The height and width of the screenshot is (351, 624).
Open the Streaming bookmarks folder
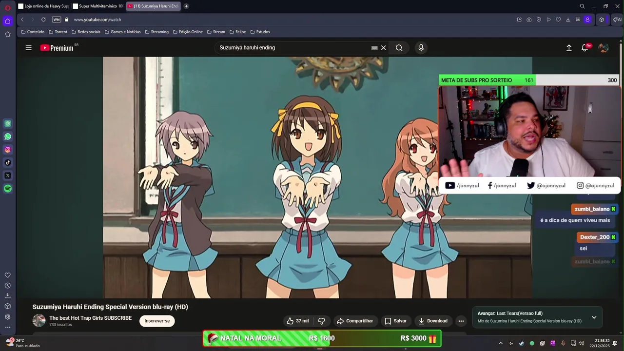[x=156, y=32]
